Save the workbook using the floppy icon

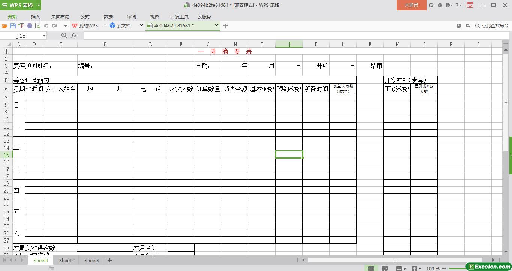[x=13, y=26]
